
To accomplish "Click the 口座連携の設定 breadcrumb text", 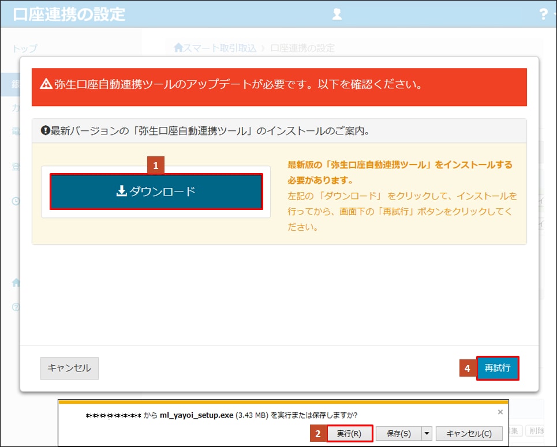I will (302, 48).
